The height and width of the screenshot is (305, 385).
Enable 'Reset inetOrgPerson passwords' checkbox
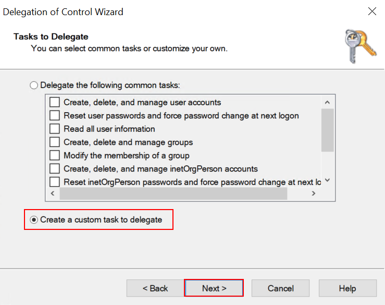[55, 182]
